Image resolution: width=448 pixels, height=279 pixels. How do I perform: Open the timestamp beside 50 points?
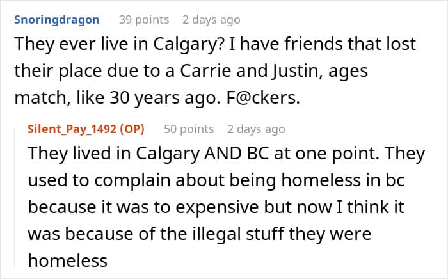coord(256,129)
